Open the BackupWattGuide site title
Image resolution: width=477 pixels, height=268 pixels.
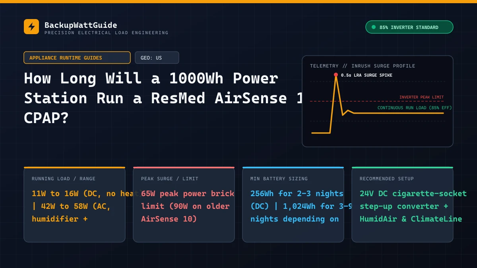click(x=81, y=25)
